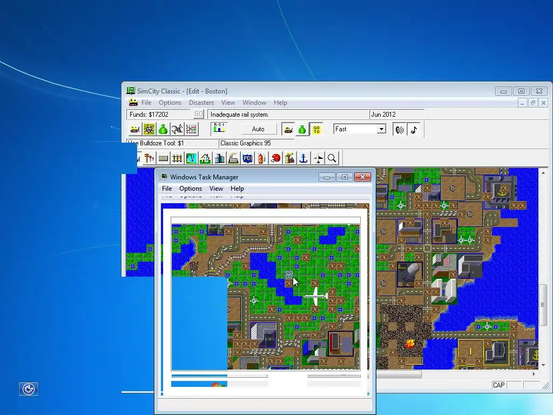
Task: Toggle the Auto-Goto button
Action: [x=316, y=129]
